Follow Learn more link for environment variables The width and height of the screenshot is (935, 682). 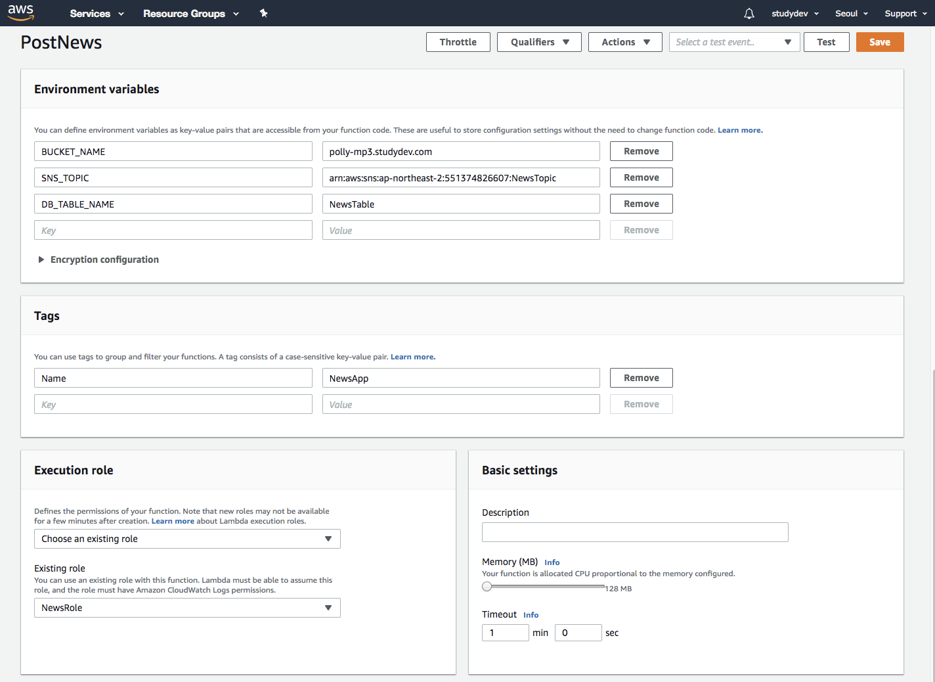pos(740,130)
